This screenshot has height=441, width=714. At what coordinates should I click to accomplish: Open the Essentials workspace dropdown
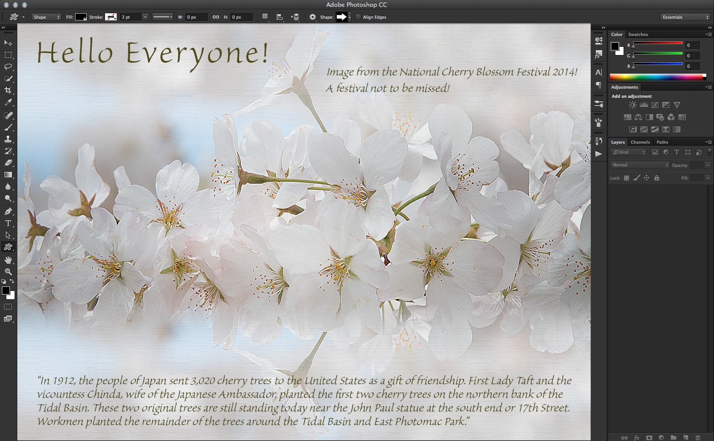(x=685, y=17)
